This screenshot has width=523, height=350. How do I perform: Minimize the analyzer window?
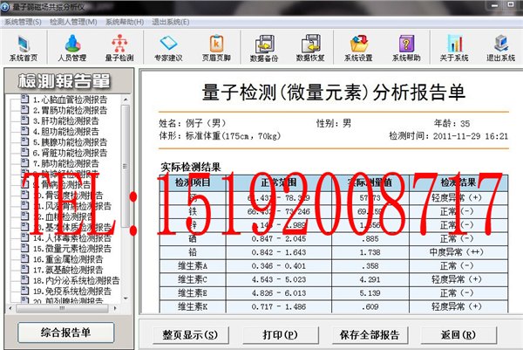point(495,5)
